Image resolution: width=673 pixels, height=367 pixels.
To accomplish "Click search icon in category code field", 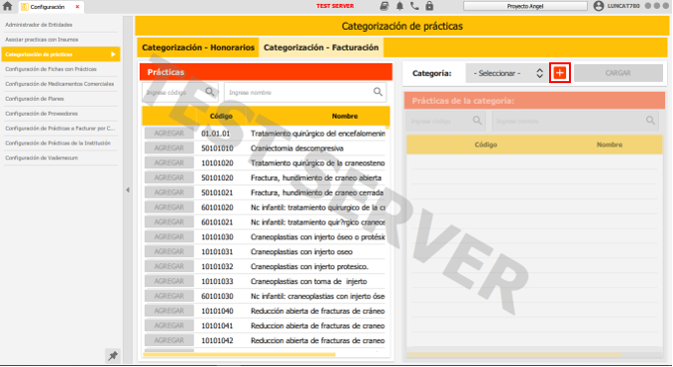I will tap(477, 121).
